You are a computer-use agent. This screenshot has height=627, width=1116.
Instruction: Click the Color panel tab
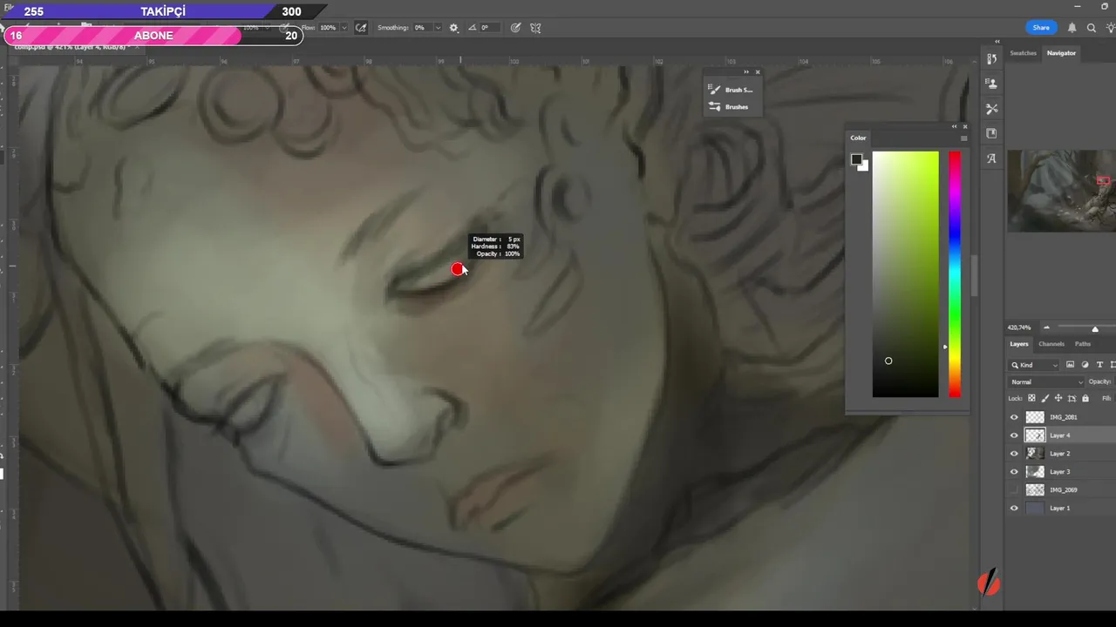(859, 138)
